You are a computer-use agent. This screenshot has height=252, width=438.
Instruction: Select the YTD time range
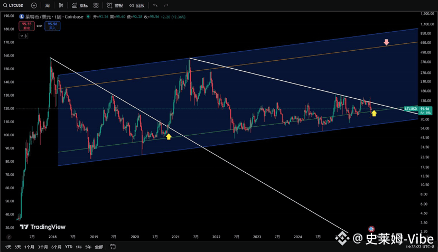click(69, 247)
